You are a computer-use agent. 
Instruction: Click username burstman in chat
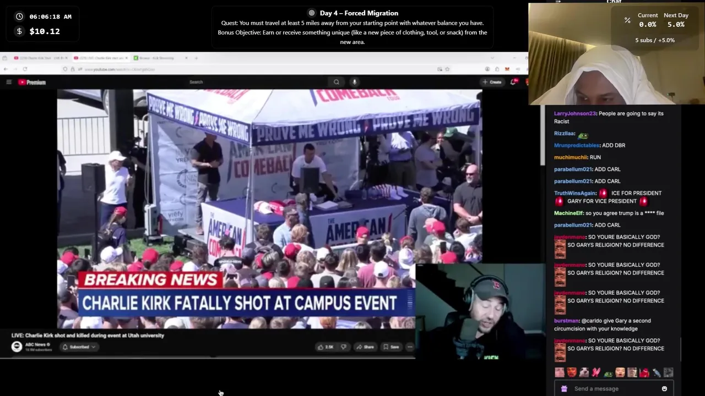pos(566,321)
